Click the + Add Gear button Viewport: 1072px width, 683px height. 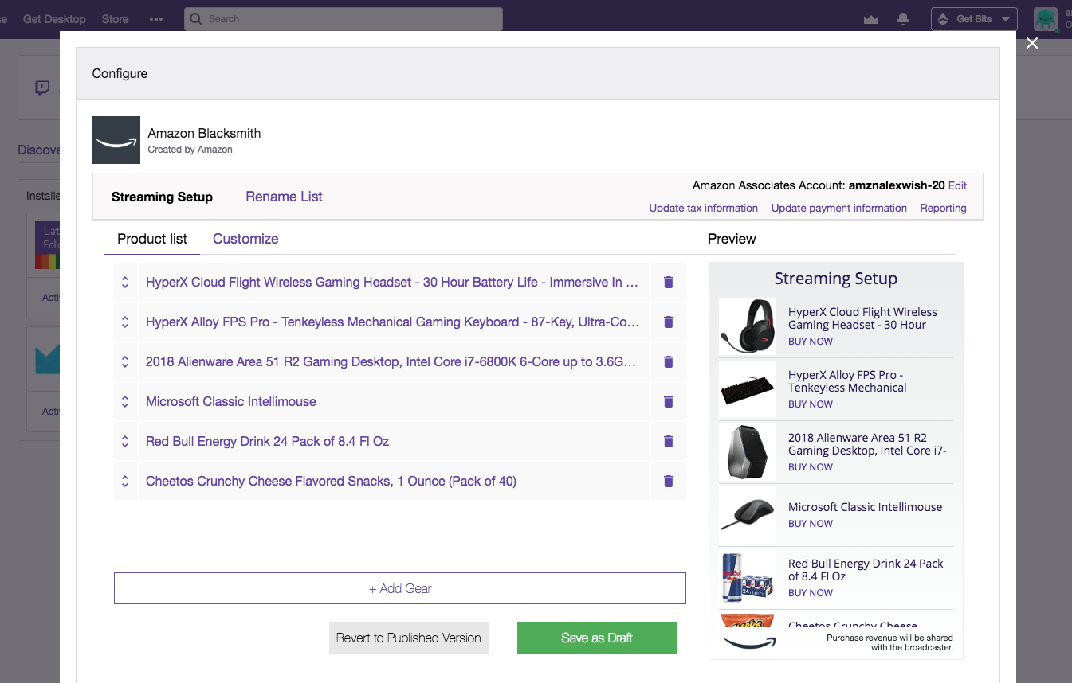399,588
